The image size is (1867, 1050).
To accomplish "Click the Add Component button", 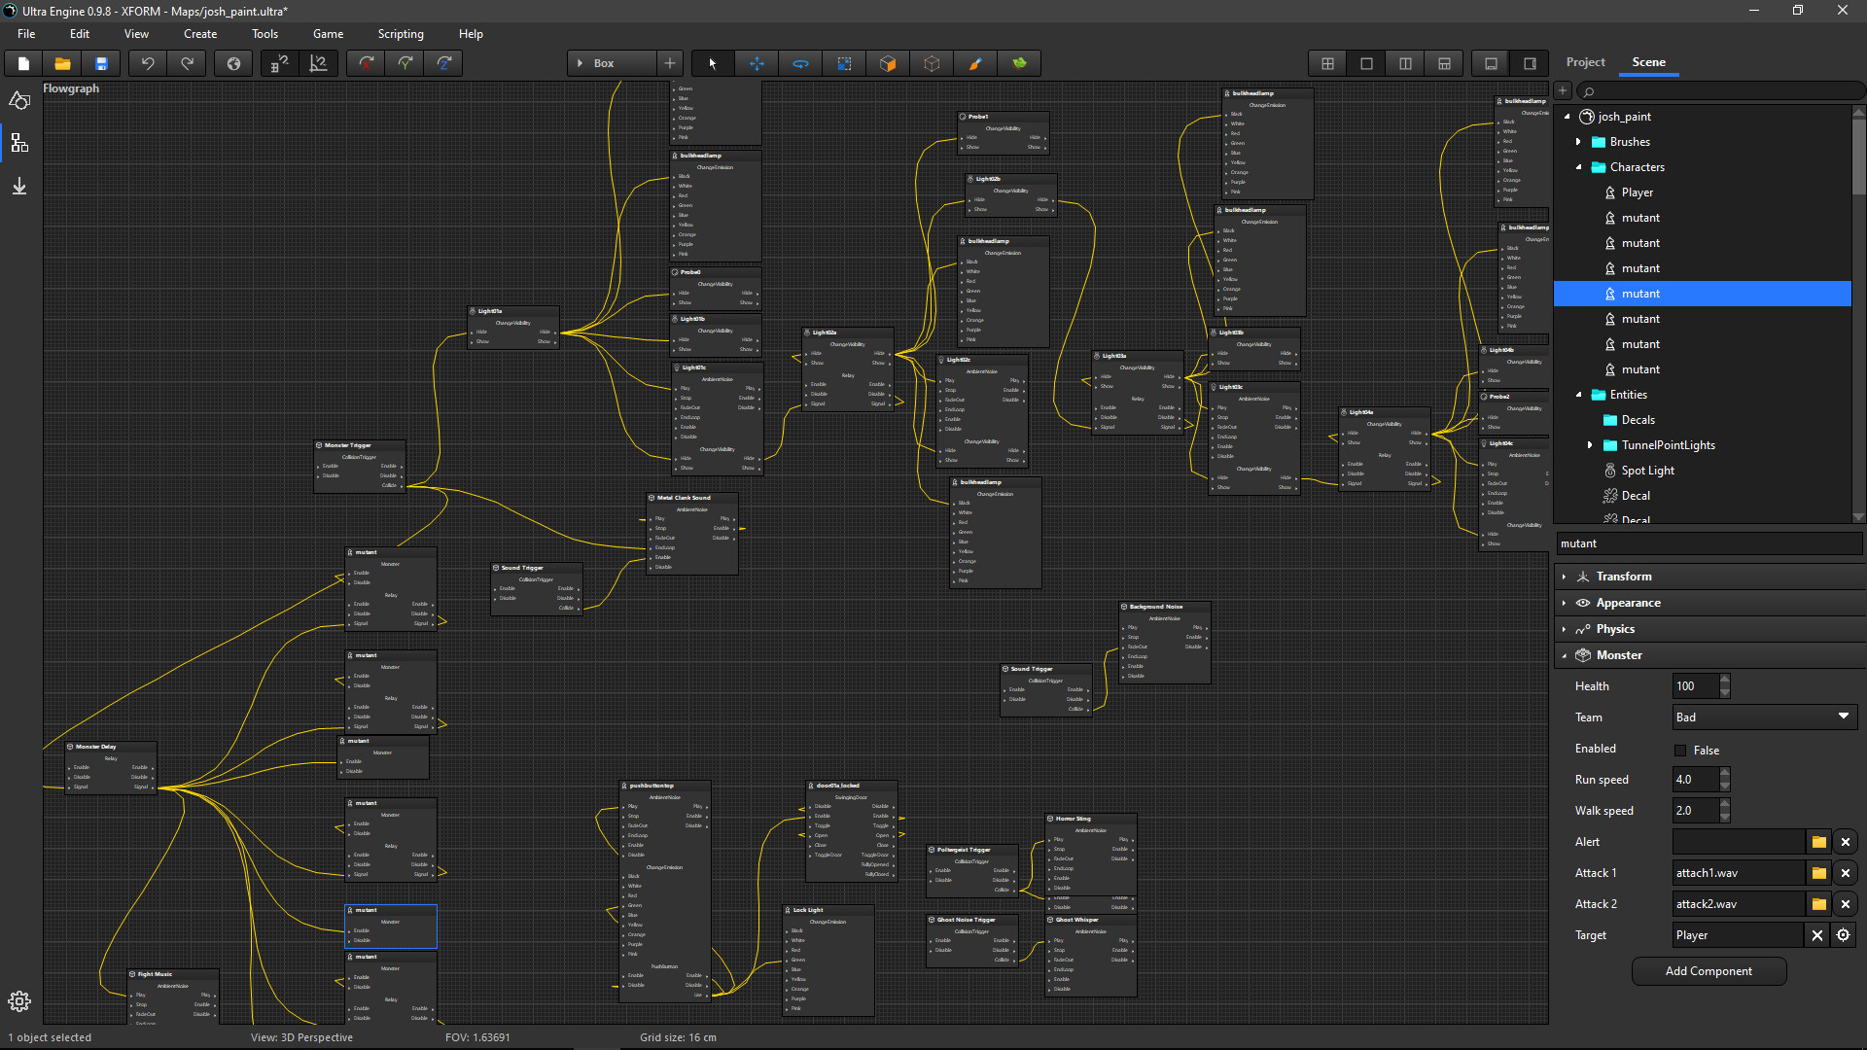I will (1708, 971).
